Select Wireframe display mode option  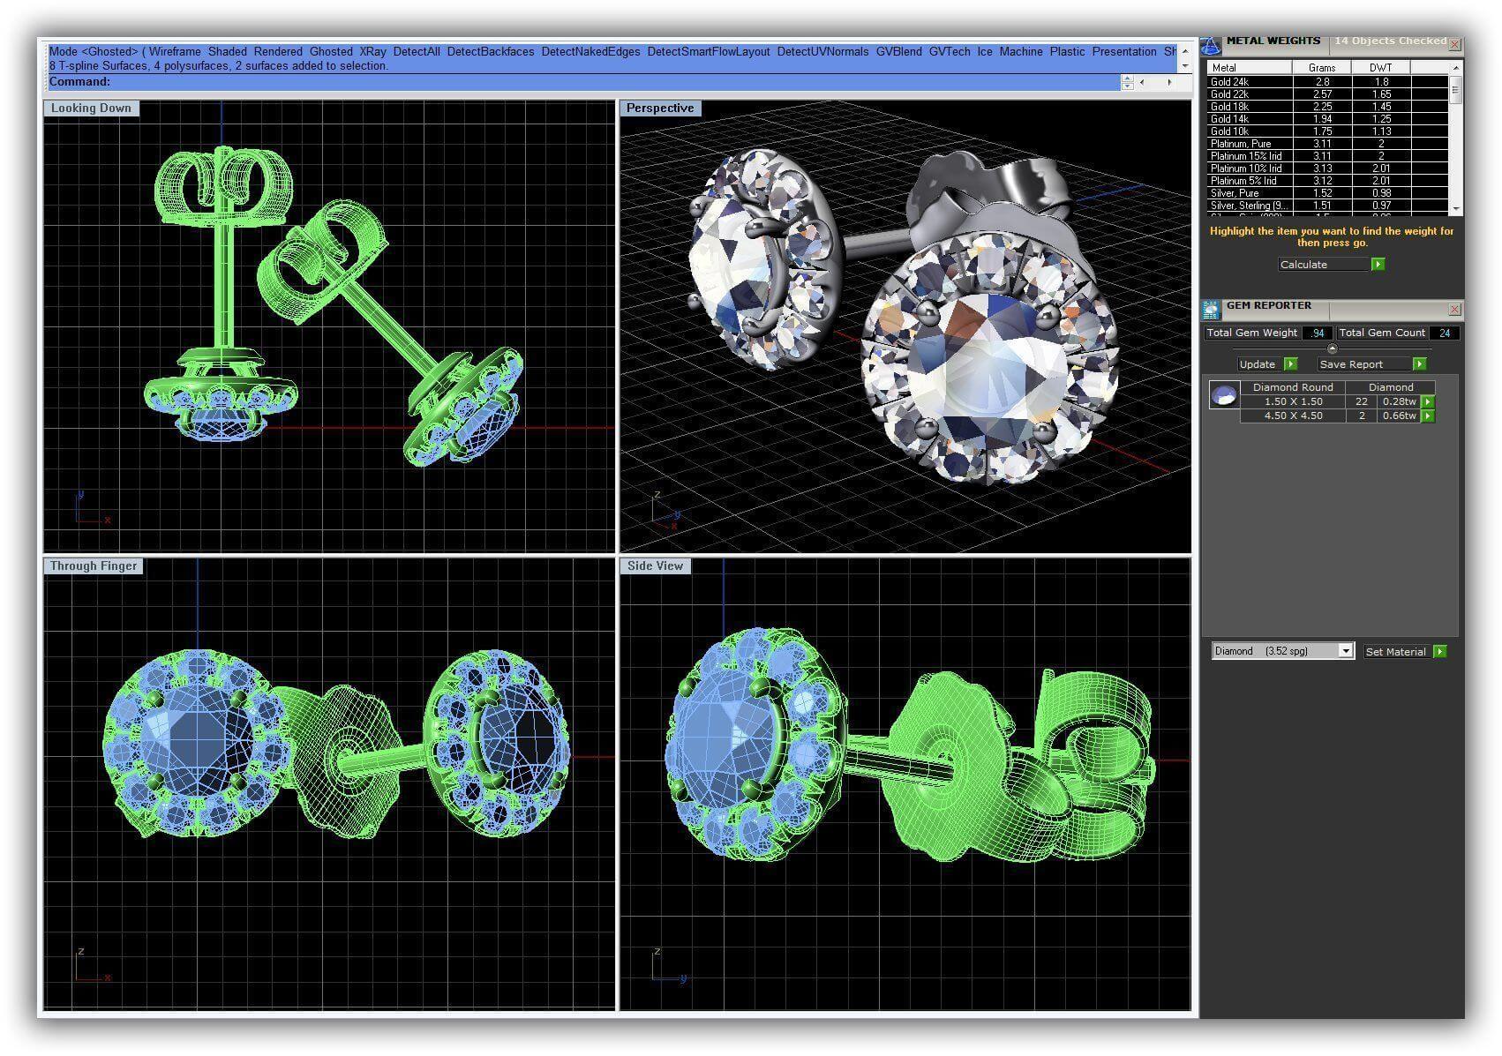(x=175, y=52)
